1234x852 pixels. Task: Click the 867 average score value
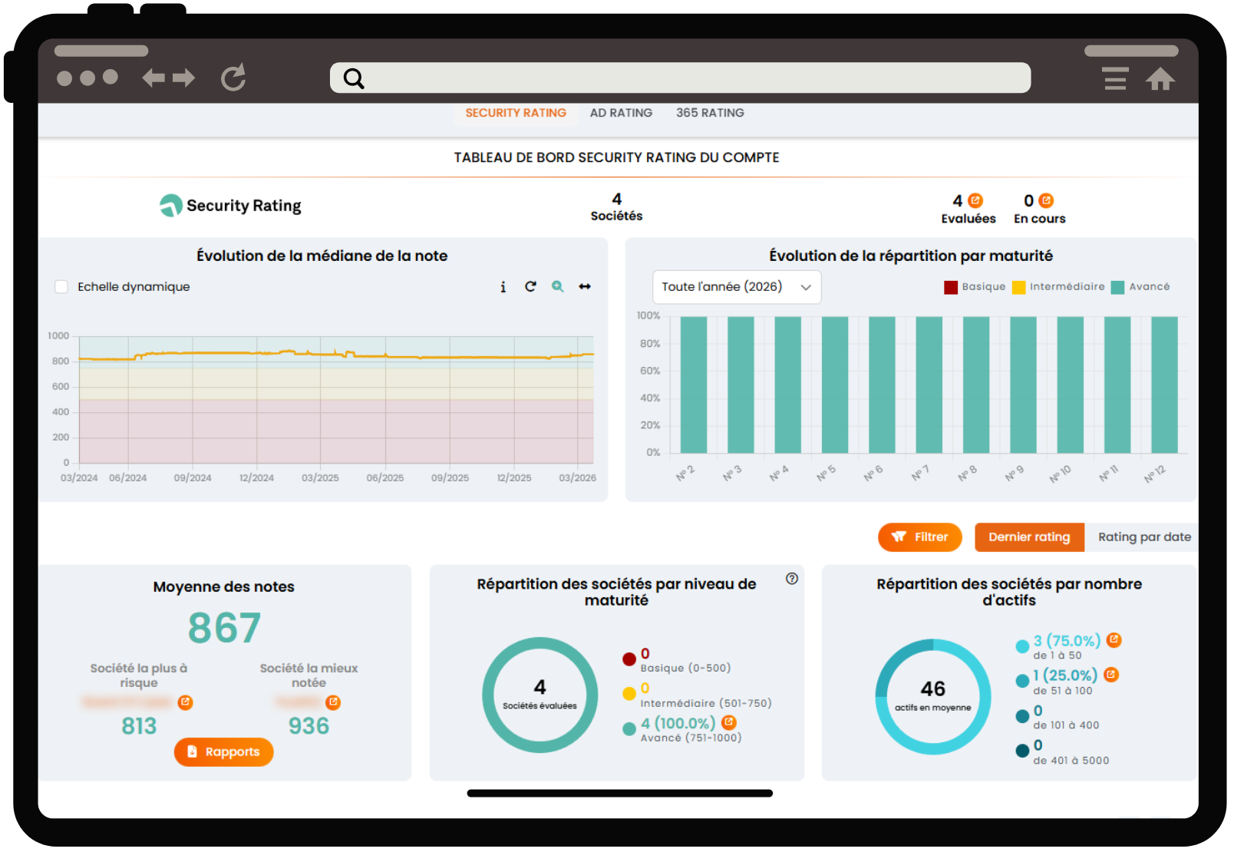coord(224,628)
